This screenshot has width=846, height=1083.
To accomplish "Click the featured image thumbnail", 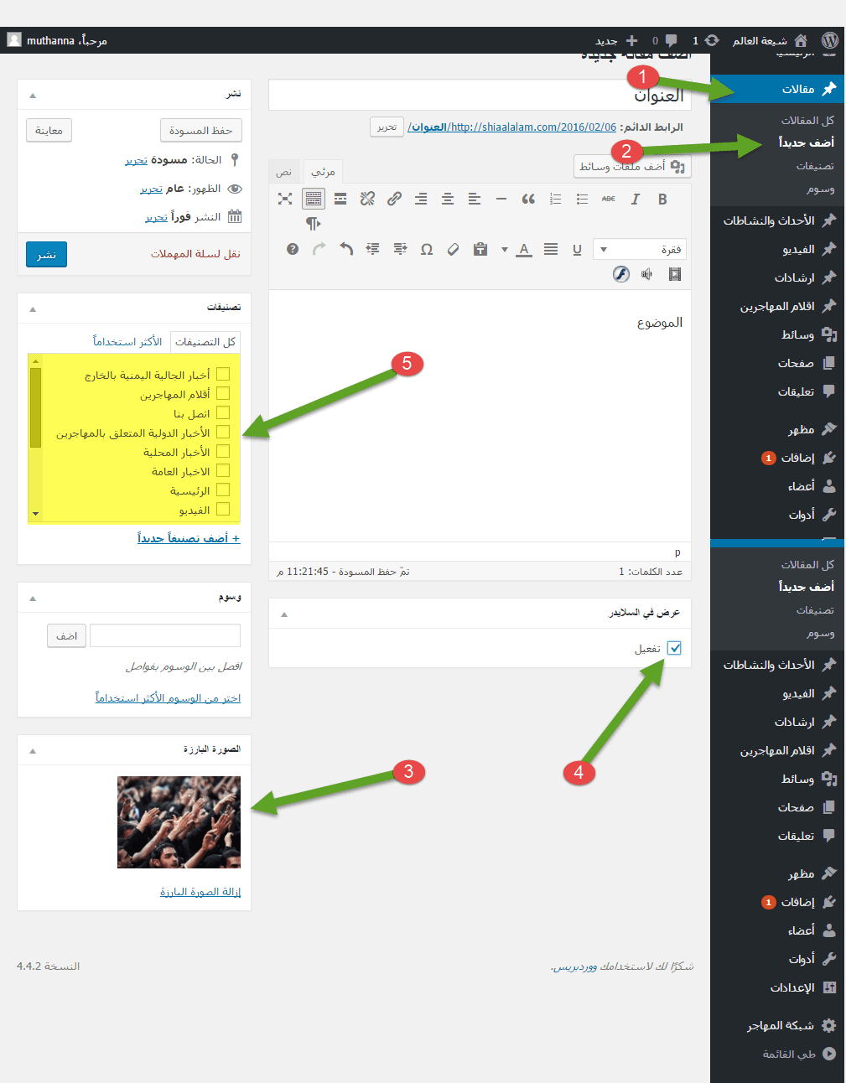I will [179, 821].
